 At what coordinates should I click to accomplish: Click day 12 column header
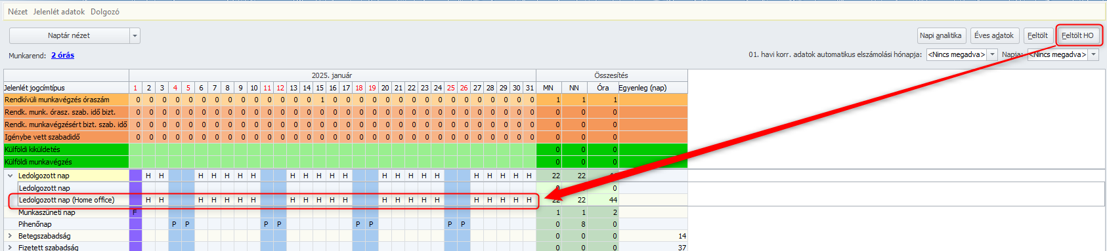pos(280,88)
